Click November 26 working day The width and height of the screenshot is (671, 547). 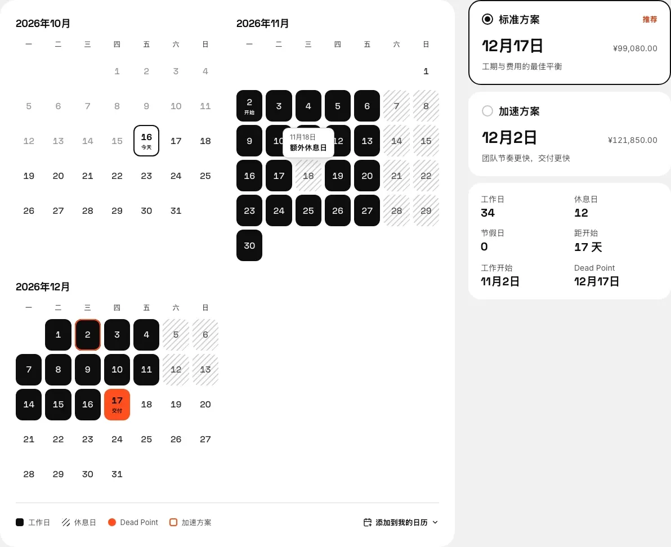click(x=338, y=210)
